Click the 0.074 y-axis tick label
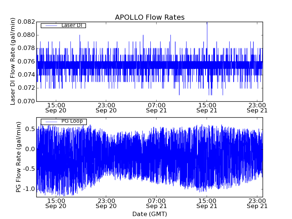The width and height of the screenshot is (292, 219). (26, 75)
